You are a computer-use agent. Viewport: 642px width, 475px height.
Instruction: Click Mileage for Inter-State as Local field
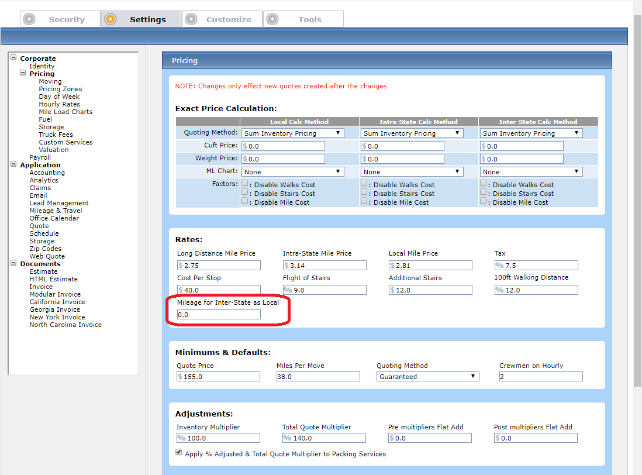[x=219, y=315]
